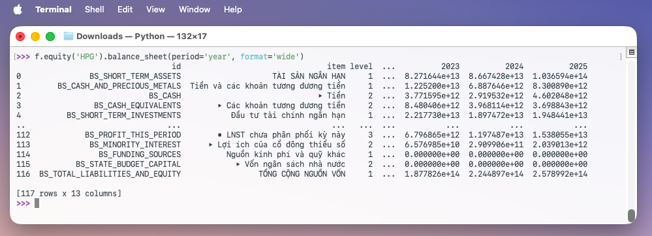Click the 'item' column header
This screenshot has height=236, width=652.
(x=336, y=66)
